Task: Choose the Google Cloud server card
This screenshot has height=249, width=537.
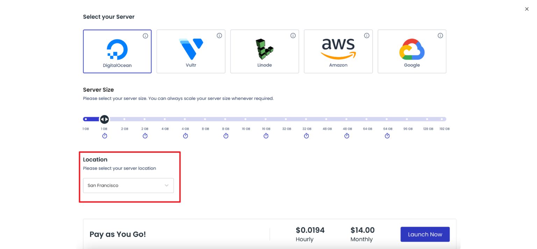Action: (412, 52)
